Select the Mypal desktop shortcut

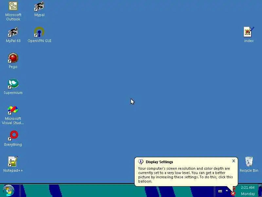click(x=39, y=9)
